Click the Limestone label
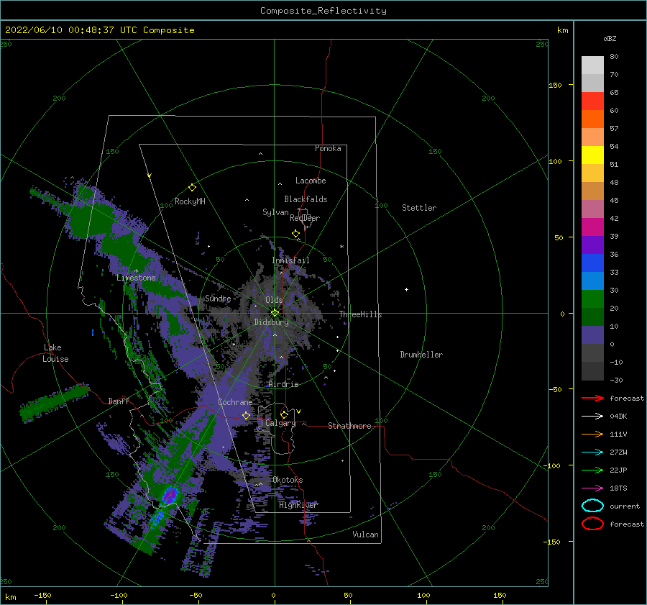 click(x=136, y=278)
